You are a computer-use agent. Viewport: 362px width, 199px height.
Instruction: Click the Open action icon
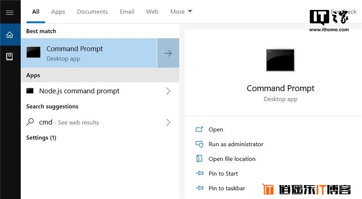[x=199, y=129]
